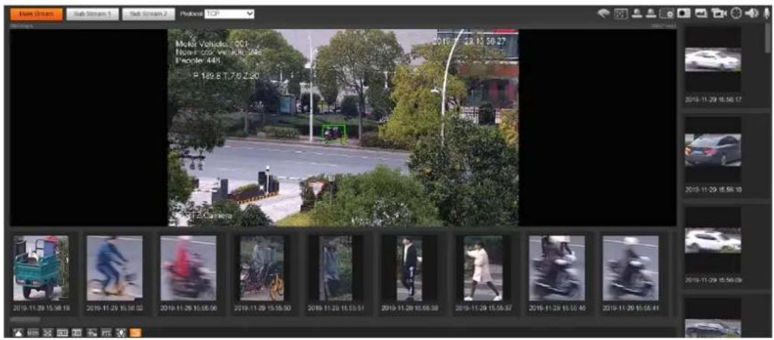This screenshot has height=340, width=774.
Task: Open the green tricycle snapshot thumbnail
Action: (x=41, y=268)
